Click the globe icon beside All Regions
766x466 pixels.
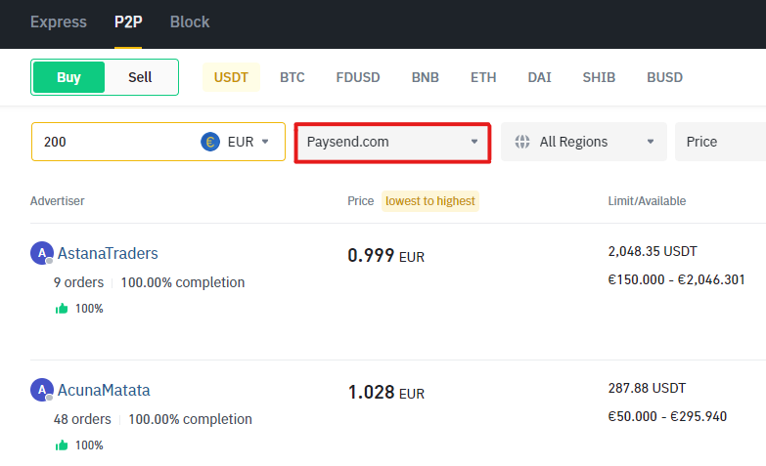click(522, 142)
